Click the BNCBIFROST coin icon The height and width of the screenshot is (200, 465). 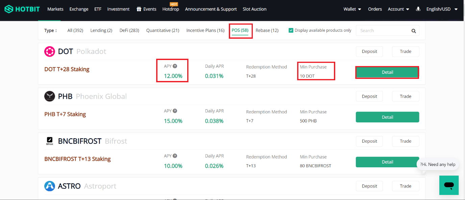(50, 141)
